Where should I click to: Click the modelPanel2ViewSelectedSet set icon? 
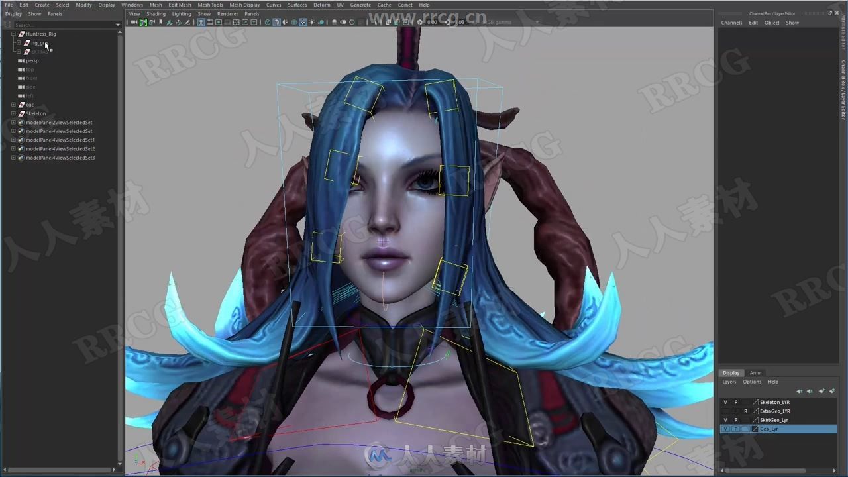coord(22,123)
